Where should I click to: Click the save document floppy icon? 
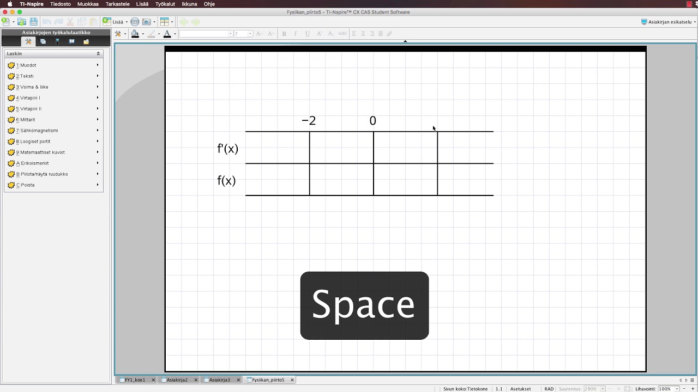(34, 22)
